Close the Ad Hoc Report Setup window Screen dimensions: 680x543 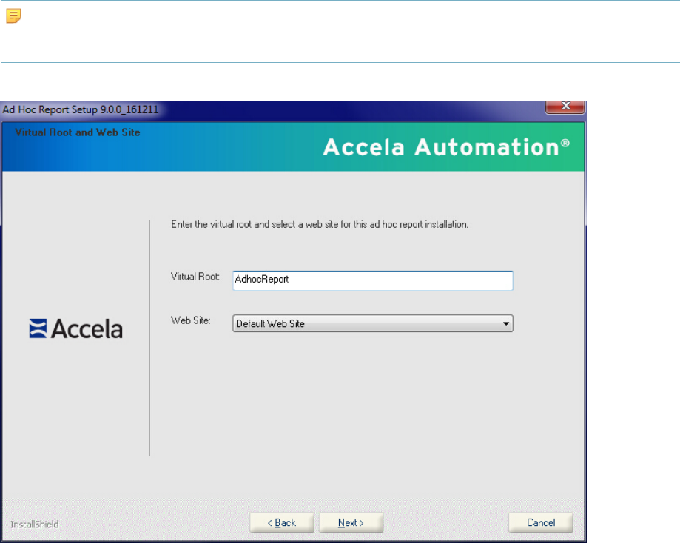(565, 107)
